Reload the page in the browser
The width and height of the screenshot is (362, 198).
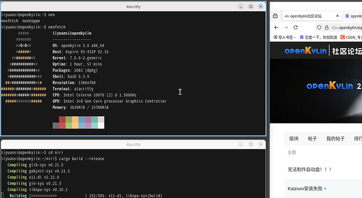295,27
